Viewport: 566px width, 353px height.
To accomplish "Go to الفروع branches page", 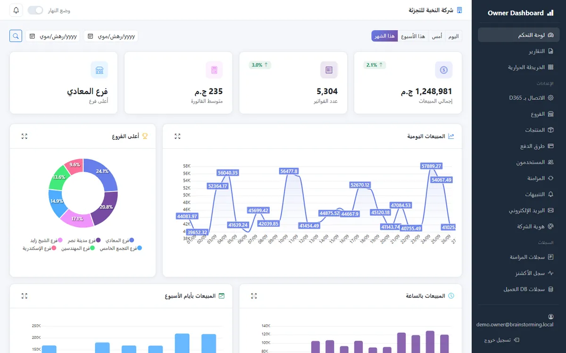I will pos(519,114).
